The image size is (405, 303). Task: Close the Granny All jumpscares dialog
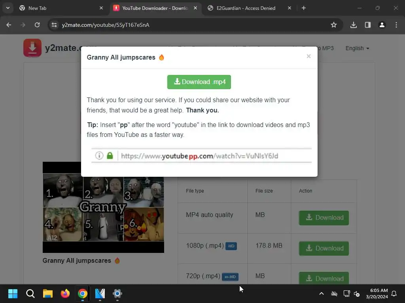308,56
